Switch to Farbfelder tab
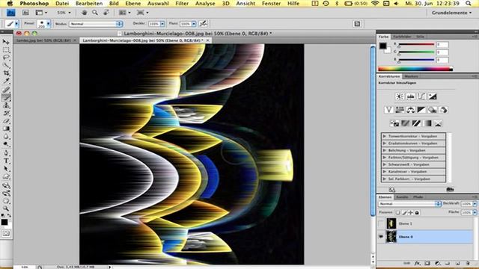 coord(402,37)
